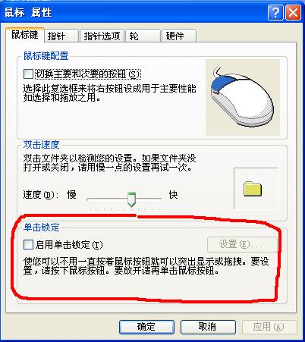This screenshot has width=305, height=342.
Task: Enable the 启用单击锁定 checkbox
Action: 28,245
